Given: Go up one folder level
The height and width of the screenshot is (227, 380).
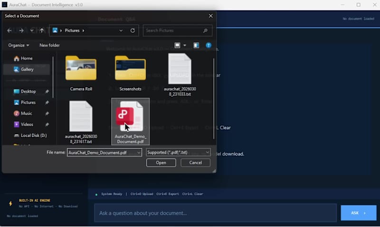Looking at the screenshot, I should tap(42, 30).
